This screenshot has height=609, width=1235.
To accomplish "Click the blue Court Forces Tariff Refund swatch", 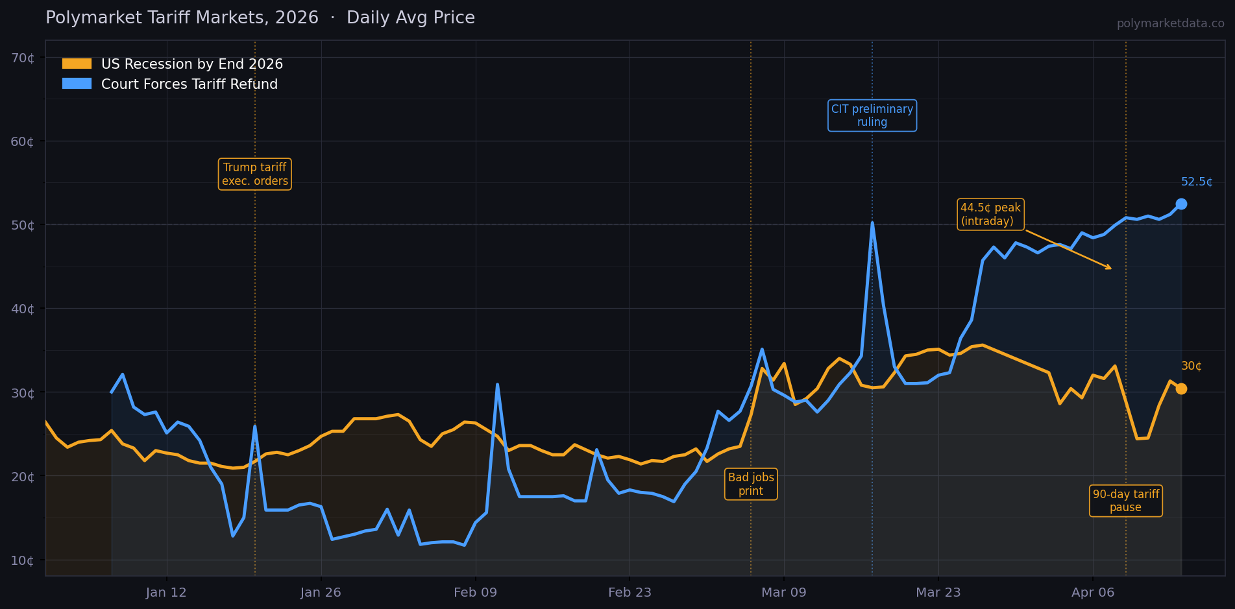I will point(77,84).
